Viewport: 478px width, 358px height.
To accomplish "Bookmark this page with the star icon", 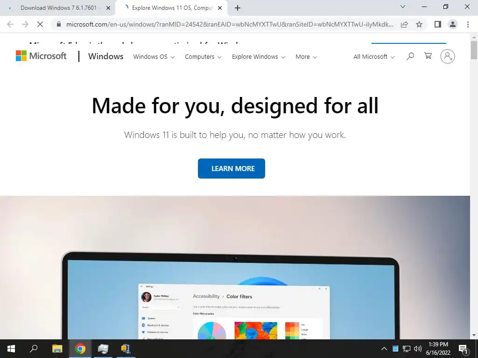I will coord(419,24).
